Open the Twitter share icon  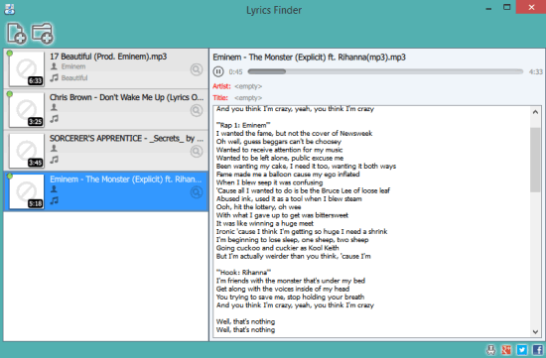pos(521,350)
